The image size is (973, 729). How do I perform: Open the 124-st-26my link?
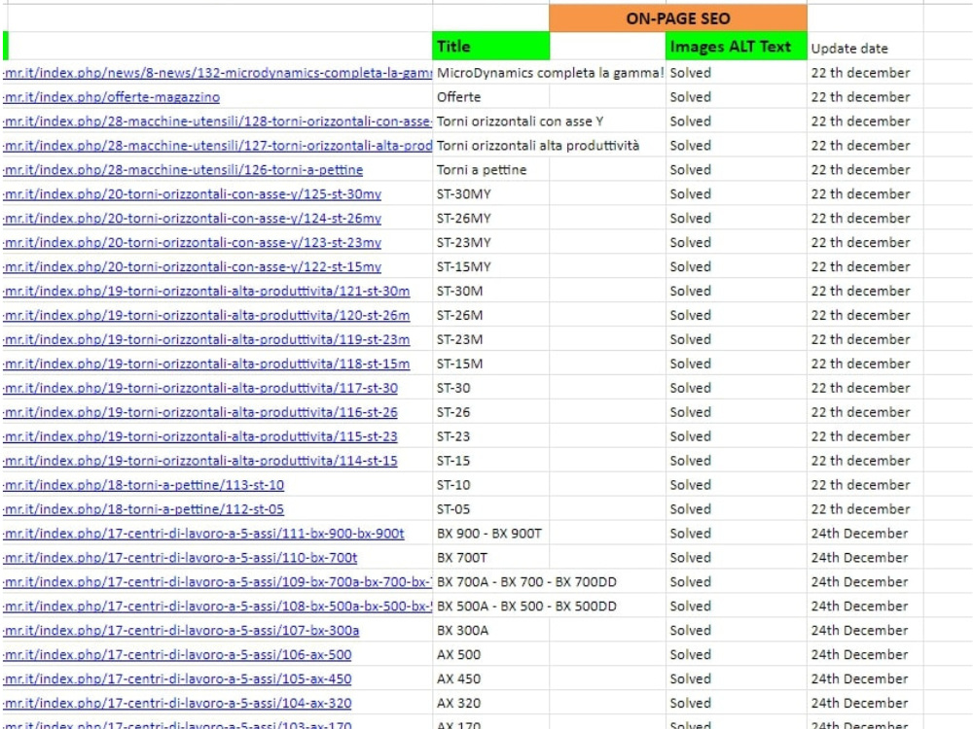coord(192,218)
